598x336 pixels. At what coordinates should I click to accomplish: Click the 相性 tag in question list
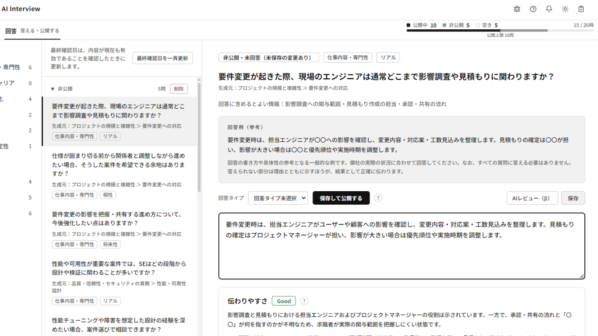point(108,195)
